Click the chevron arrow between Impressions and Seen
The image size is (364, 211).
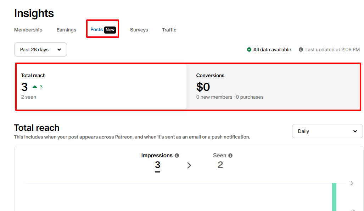(x=189, y=165)
